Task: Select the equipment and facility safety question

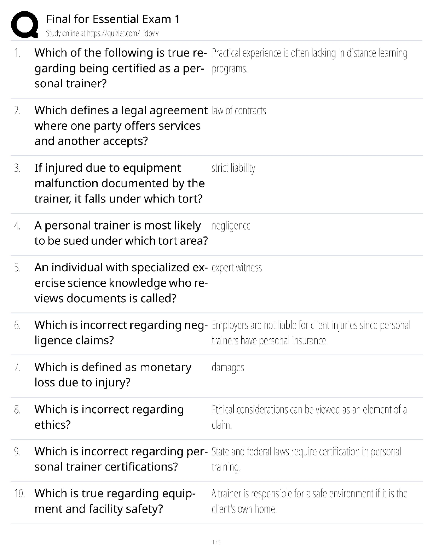Action: (x=115, y=501)
